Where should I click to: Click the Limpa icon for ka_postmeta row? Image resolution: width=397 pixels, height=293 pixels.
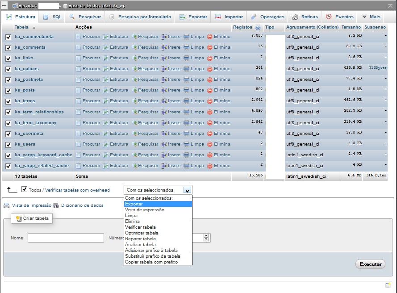[x=186, y=80]
